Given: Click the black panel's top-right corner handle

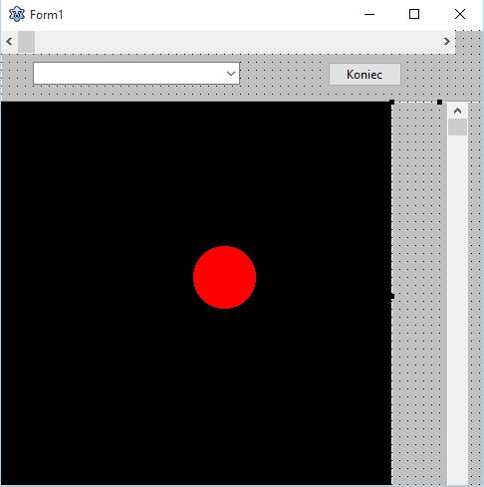Looking at the screenshot, I should coord(392,103).
